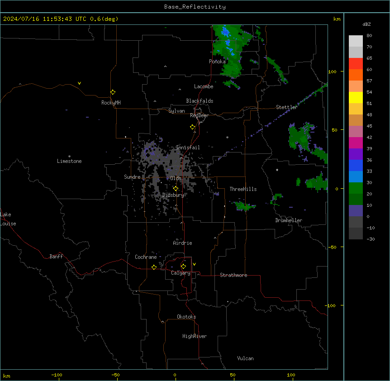Click the Airdrie label
Viewport: 390px width, 381px height.
[x=183, y=243]
